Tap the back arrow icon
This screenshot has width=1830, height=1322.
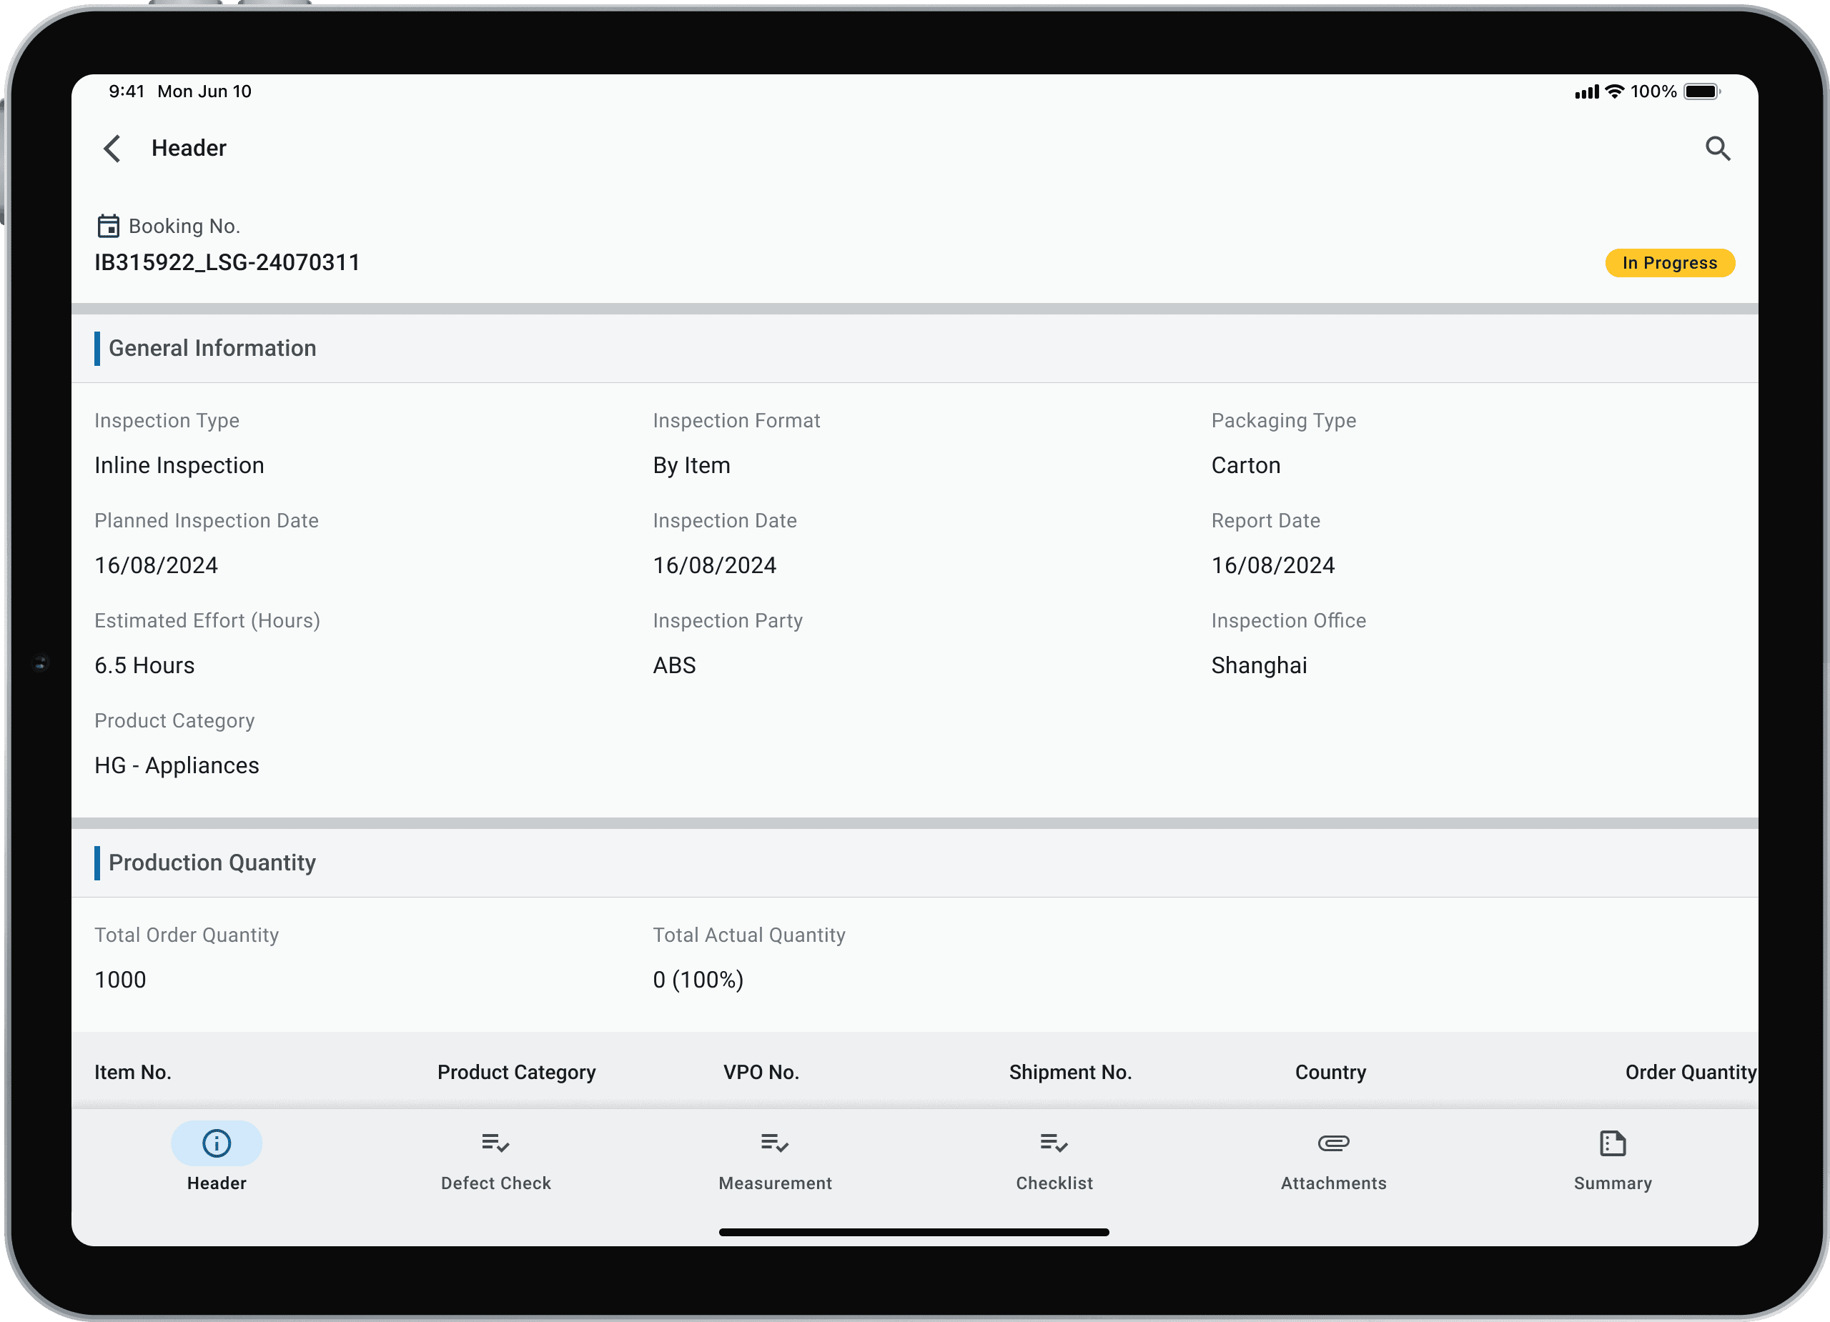pyautogui.click(x=112, y=149)
